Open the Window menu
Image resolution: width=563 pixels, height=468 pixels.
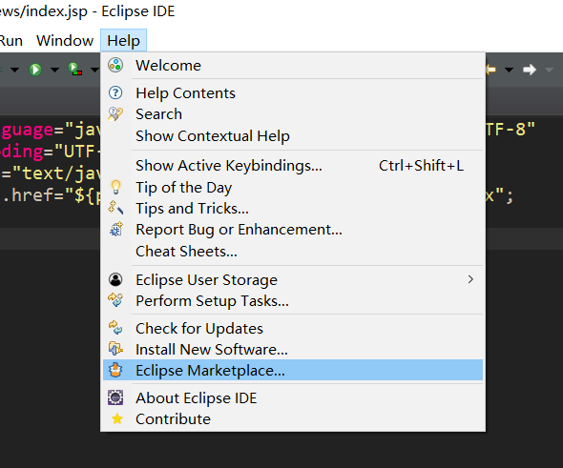(x=65, y=40)
